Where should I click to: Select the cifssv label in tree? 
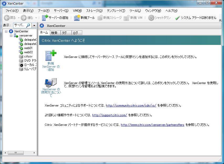28,56
